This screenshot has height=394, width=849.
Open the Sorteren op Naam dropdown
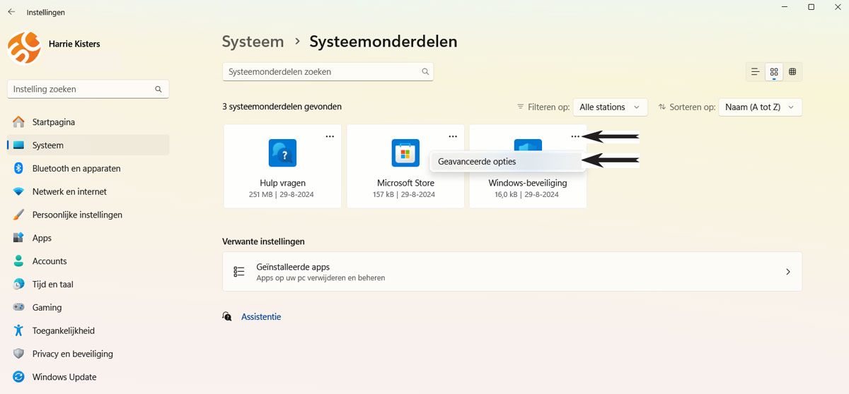pyautogui.click(x=760, y=107)
